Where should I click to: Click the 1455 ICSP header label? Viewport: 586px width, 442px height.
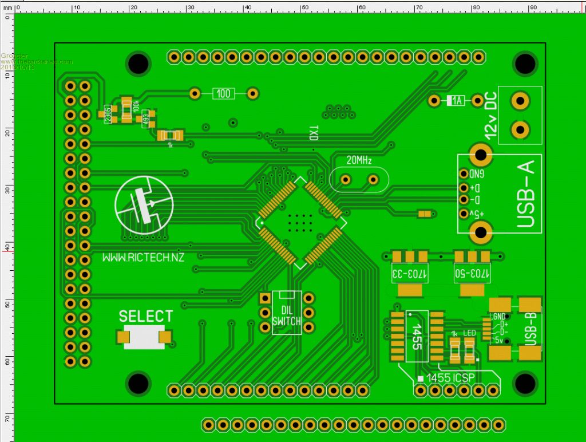(x=452, y=378)
